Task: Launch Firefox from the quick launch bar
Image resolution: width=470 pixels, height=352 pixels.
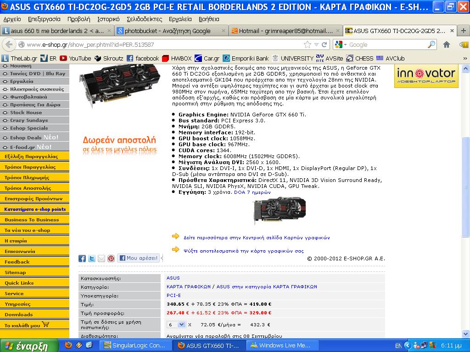Action: [x=68, y=345]
